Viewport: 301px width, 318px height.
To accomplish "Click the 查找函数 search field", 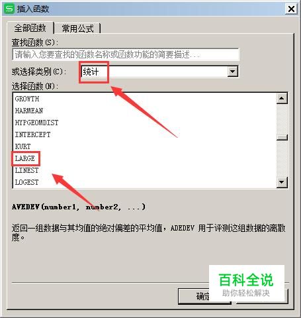I will pyautogui.click(x=126, y=54).
